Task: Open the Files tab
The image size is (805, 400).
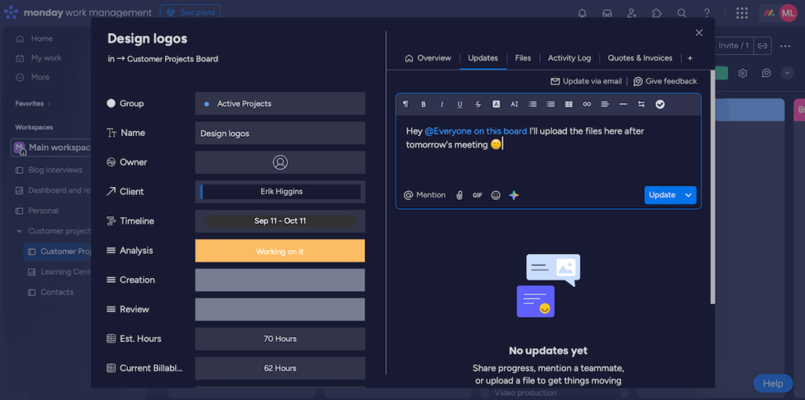Action: (523, 58)
